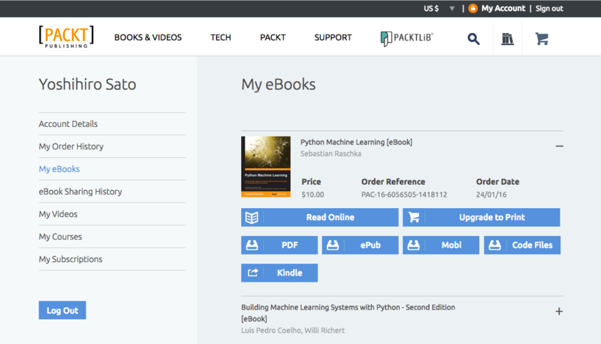
Task: Click order reference PAC-16-6056505-1418112
Action: pyautogui.click(x=404, y=195)
